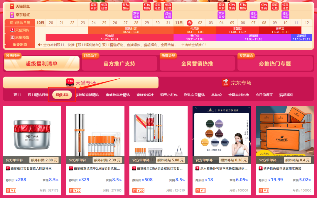317x198 pixels.
Task: Open product title 珀莱雅红宝石面霜六胜肽补水
Action: (x=31, y=168)
